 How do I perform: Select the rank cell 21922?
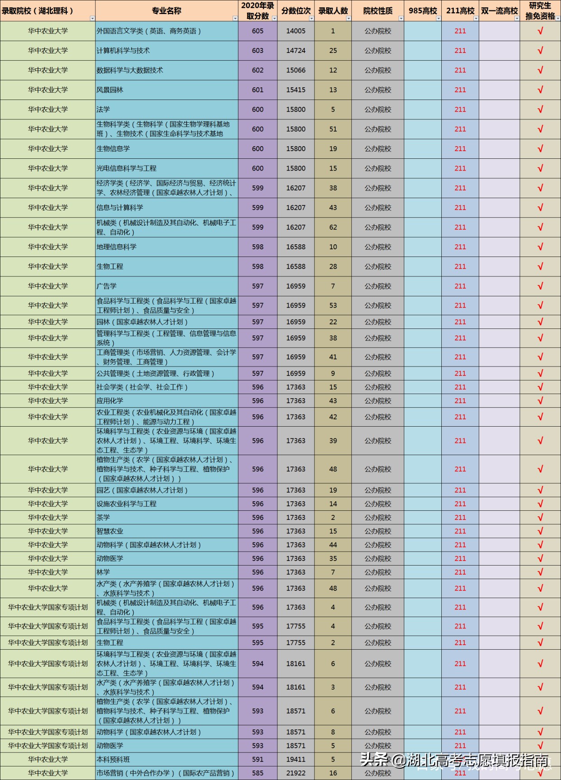point(296,773)
